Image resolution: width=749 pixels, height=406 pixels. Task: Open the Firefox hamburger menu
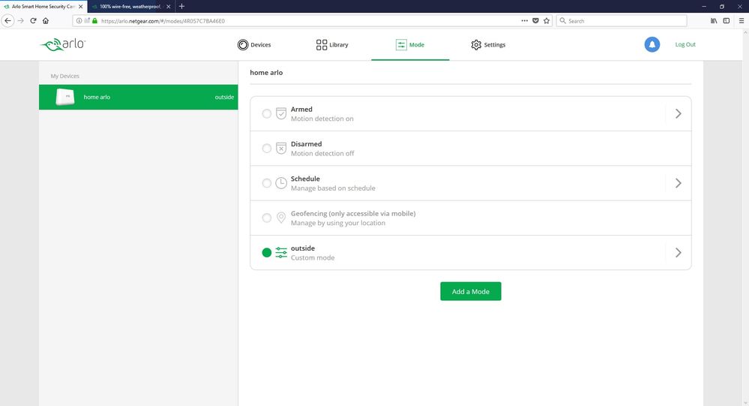pyautogui.click(x=742, y=20)
